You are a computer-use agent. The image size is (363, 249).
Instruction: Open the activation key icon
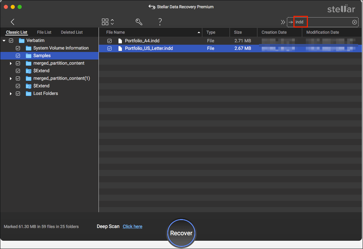(x=139, y=22)
